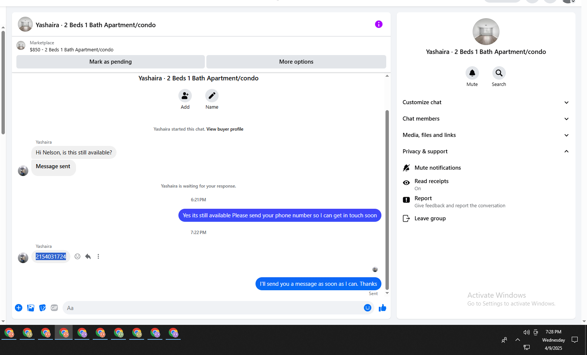
Task: Click 'Yes its still available' sent message
Action: 280,215
